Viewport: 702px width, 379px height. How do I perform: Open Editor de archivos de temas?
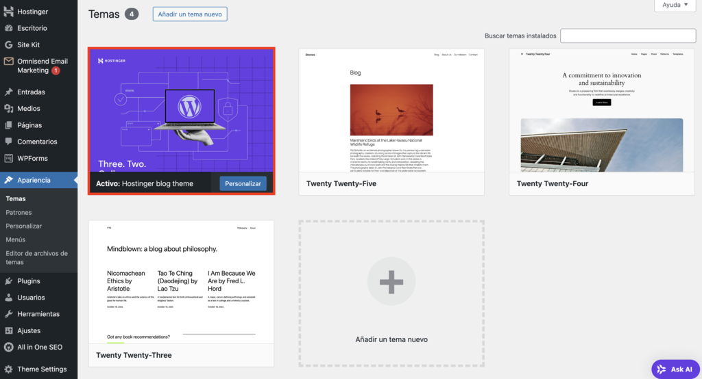coord(36,257)
